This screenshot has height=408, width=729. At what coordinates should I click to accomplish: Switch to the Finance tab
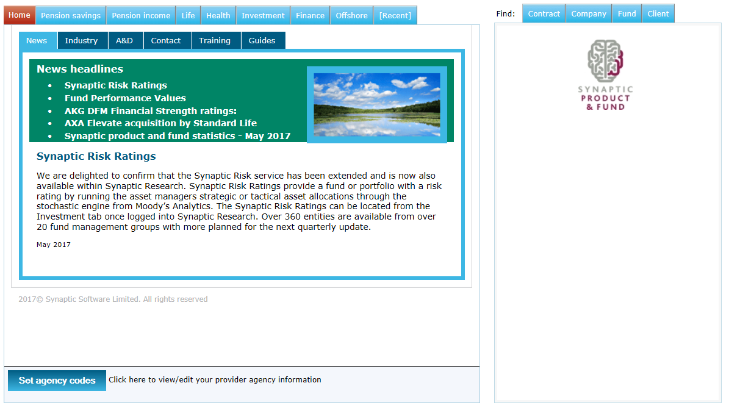[310, 15]
